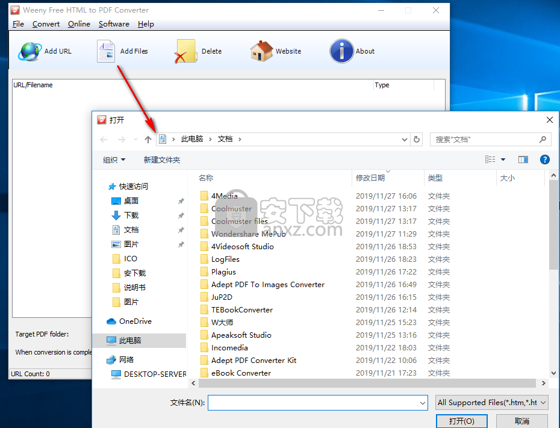Toggle the preview pane icon
This screenshot has height=428, width=560.
(x=523, y=160)
